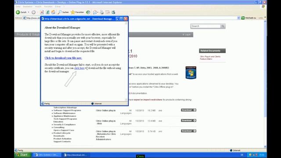Download the Metadata for Citrix Receiver xml
Screen dimensions: 281x158
coord(188,131)
